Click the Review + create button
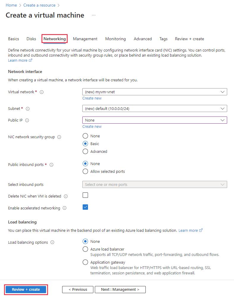This screenshot has height=300, width=234. 26,289
